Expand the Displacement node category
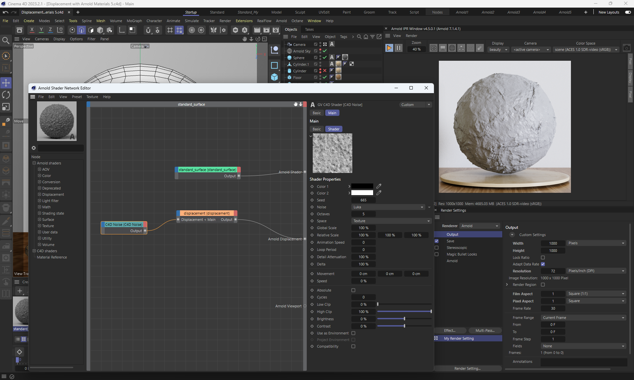 click(39, 194)
